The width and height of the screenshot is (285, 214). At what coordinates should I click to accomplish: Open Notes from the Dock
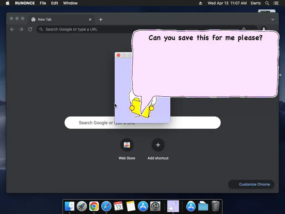(x=131, y=206)
